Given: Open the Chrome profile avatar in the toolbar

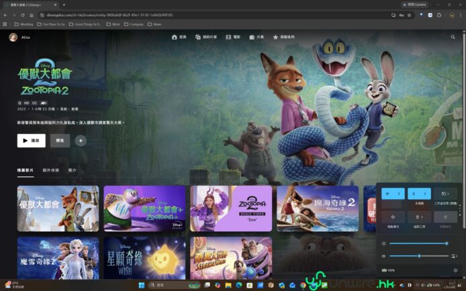Looking at the screenshot, I should [x=452, y=15].
